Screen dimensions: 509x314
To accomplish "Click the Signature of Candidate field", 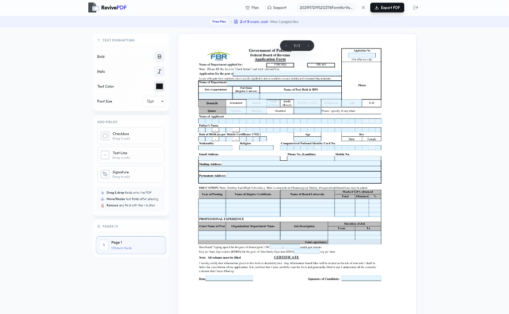I will tap(361, 279).
